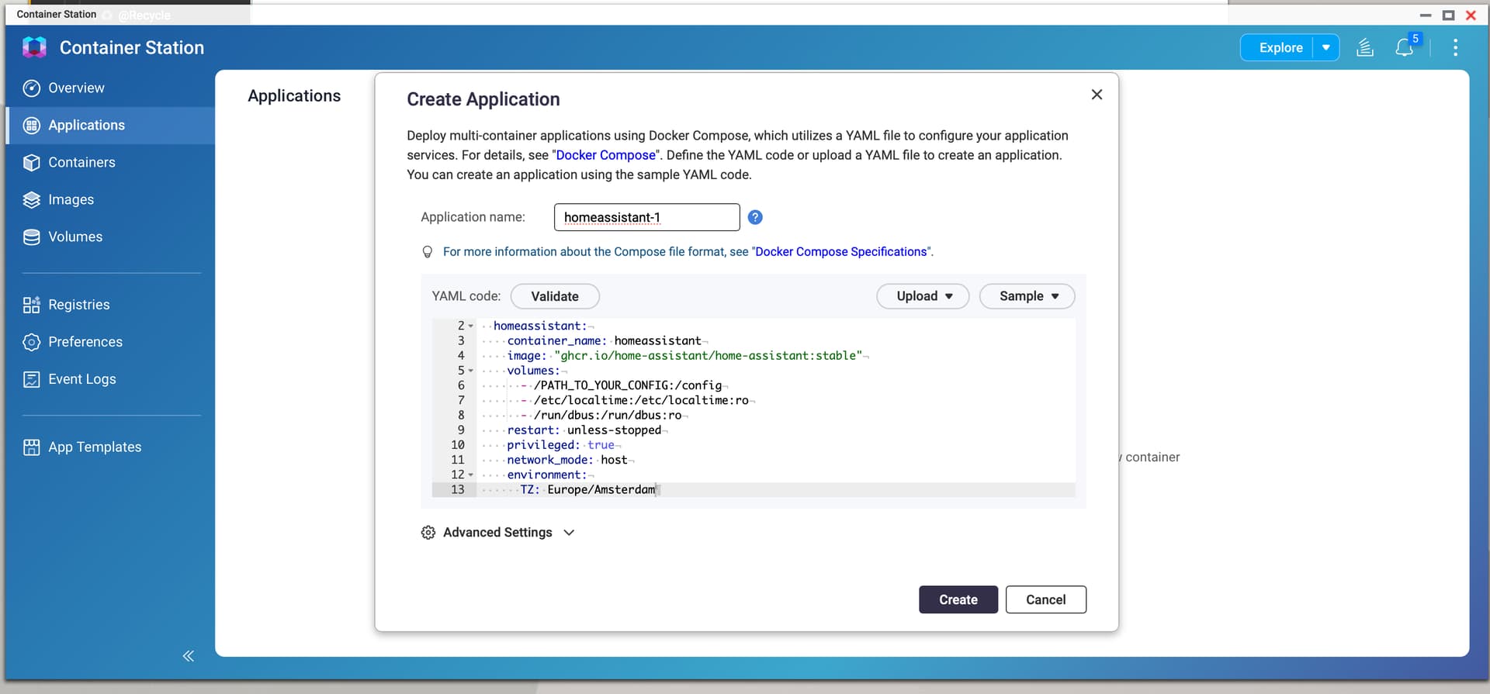The image size is (1490, 694).
Task: Click the App Templates icon
Action: pyautogui.click(x=32, y=447)
